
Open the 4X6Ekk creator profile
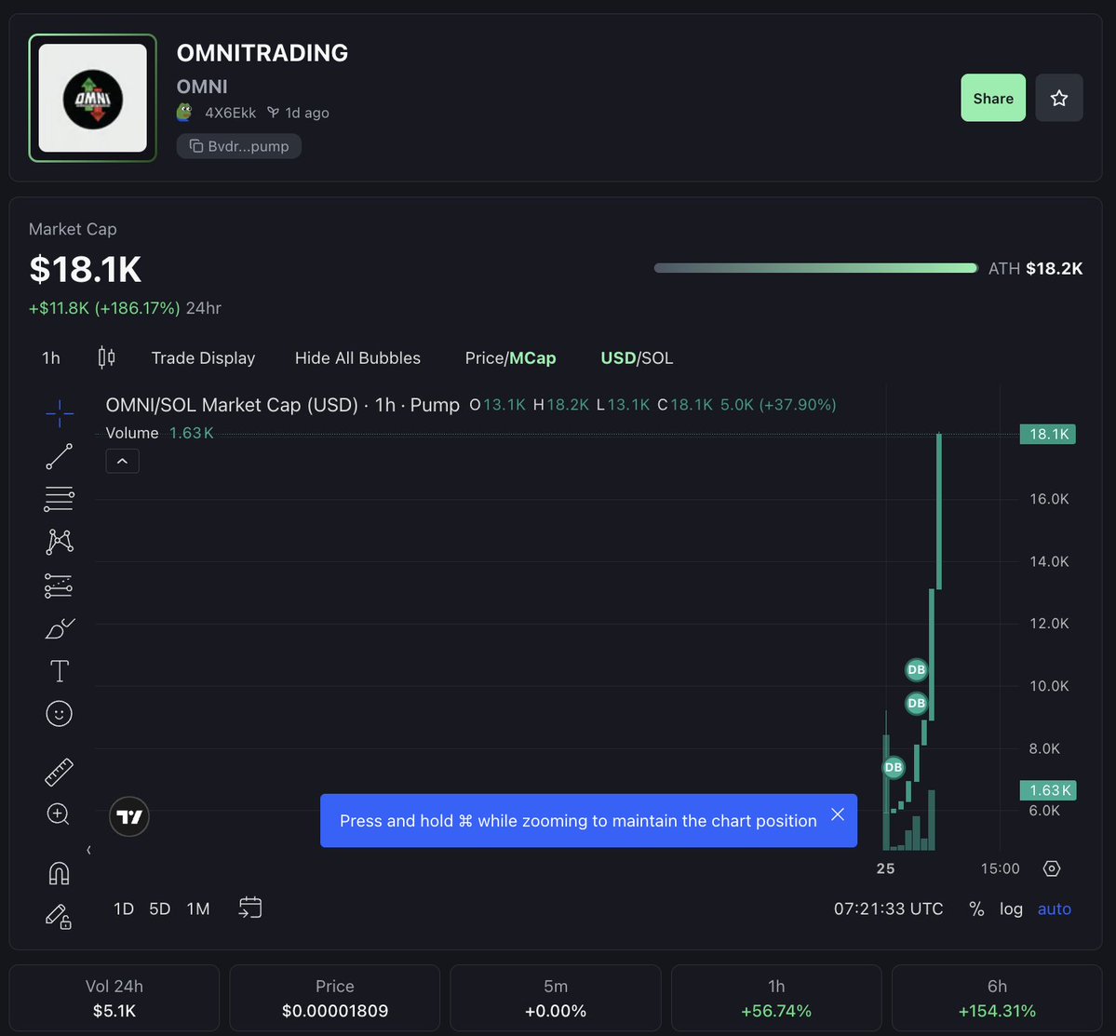(230, 113)
